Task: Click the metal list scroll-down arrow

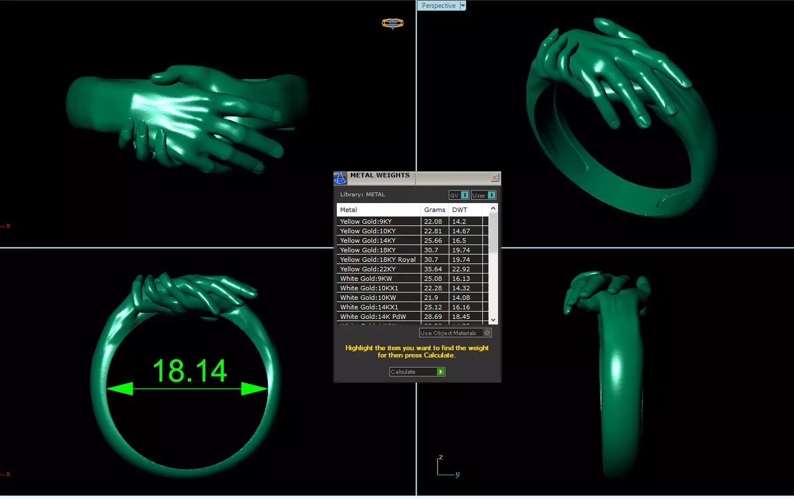Action: coord(493,320)
